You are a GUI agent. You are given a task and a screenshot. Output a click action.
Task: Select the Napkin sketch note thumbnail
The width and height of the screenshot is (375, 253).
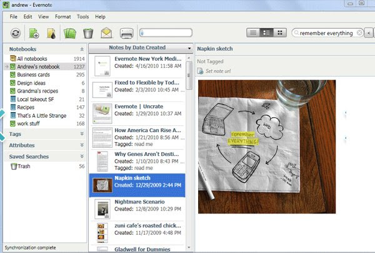coord(102,185)
